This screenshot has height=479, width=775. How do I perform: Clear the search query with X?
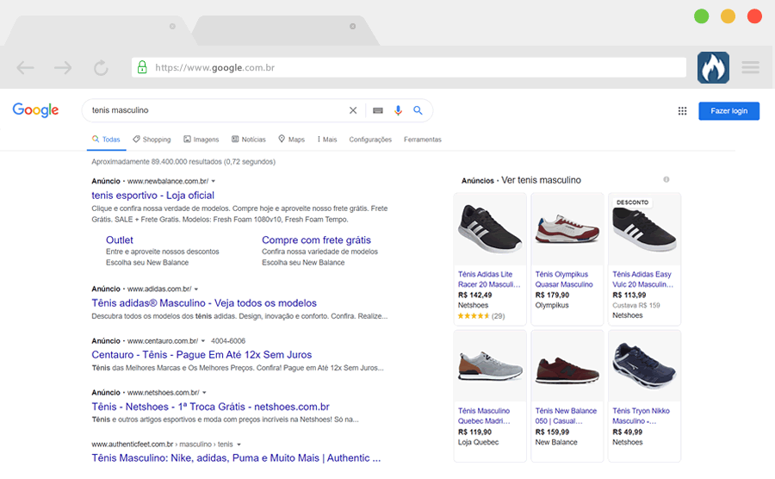tap(353, 110)
